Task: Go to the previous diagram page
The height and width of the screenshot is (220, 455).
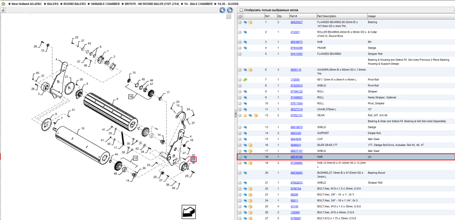Action: pos(222,10)
